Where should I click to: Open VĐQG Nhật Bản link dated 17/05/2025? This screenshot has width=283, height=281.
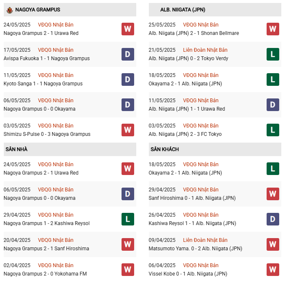56,50
